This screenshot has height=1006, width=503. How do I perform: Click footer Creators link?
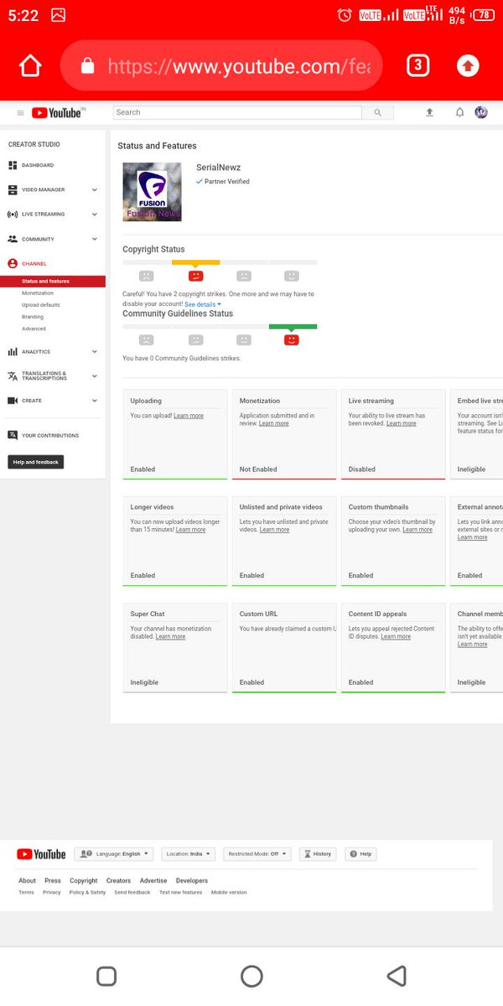[x=118, y=880]
